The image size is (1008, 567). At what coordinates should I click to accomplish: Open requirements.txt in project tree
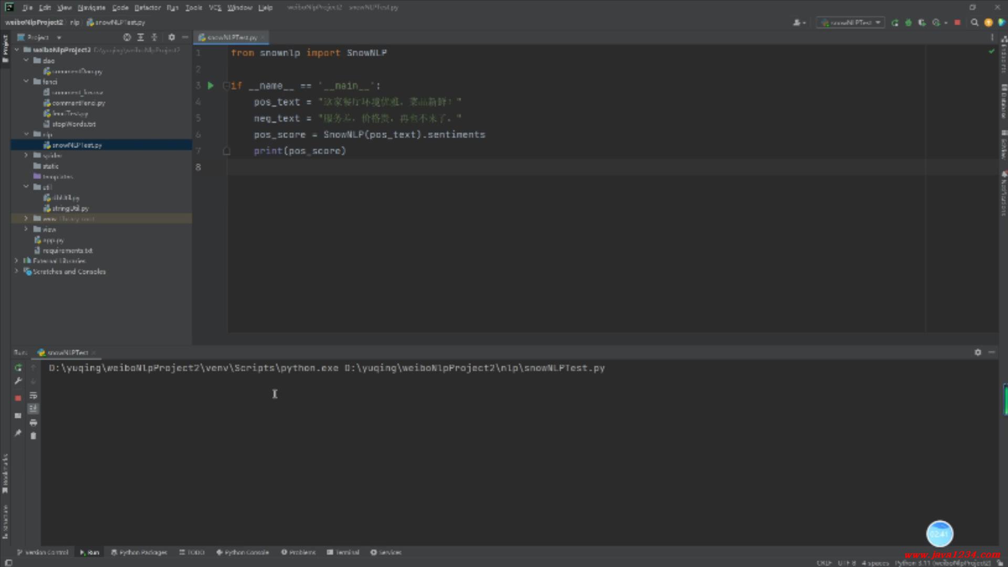pyautogui.click(x=67, y=250)
